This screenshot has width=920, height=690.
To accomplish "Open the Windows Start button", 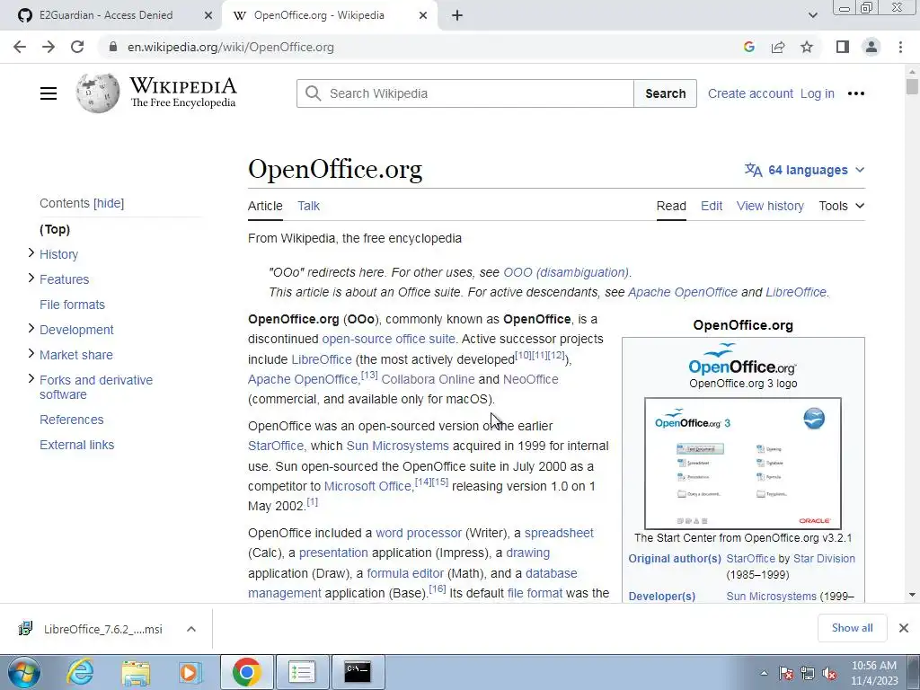I will [x=23, y=672].
